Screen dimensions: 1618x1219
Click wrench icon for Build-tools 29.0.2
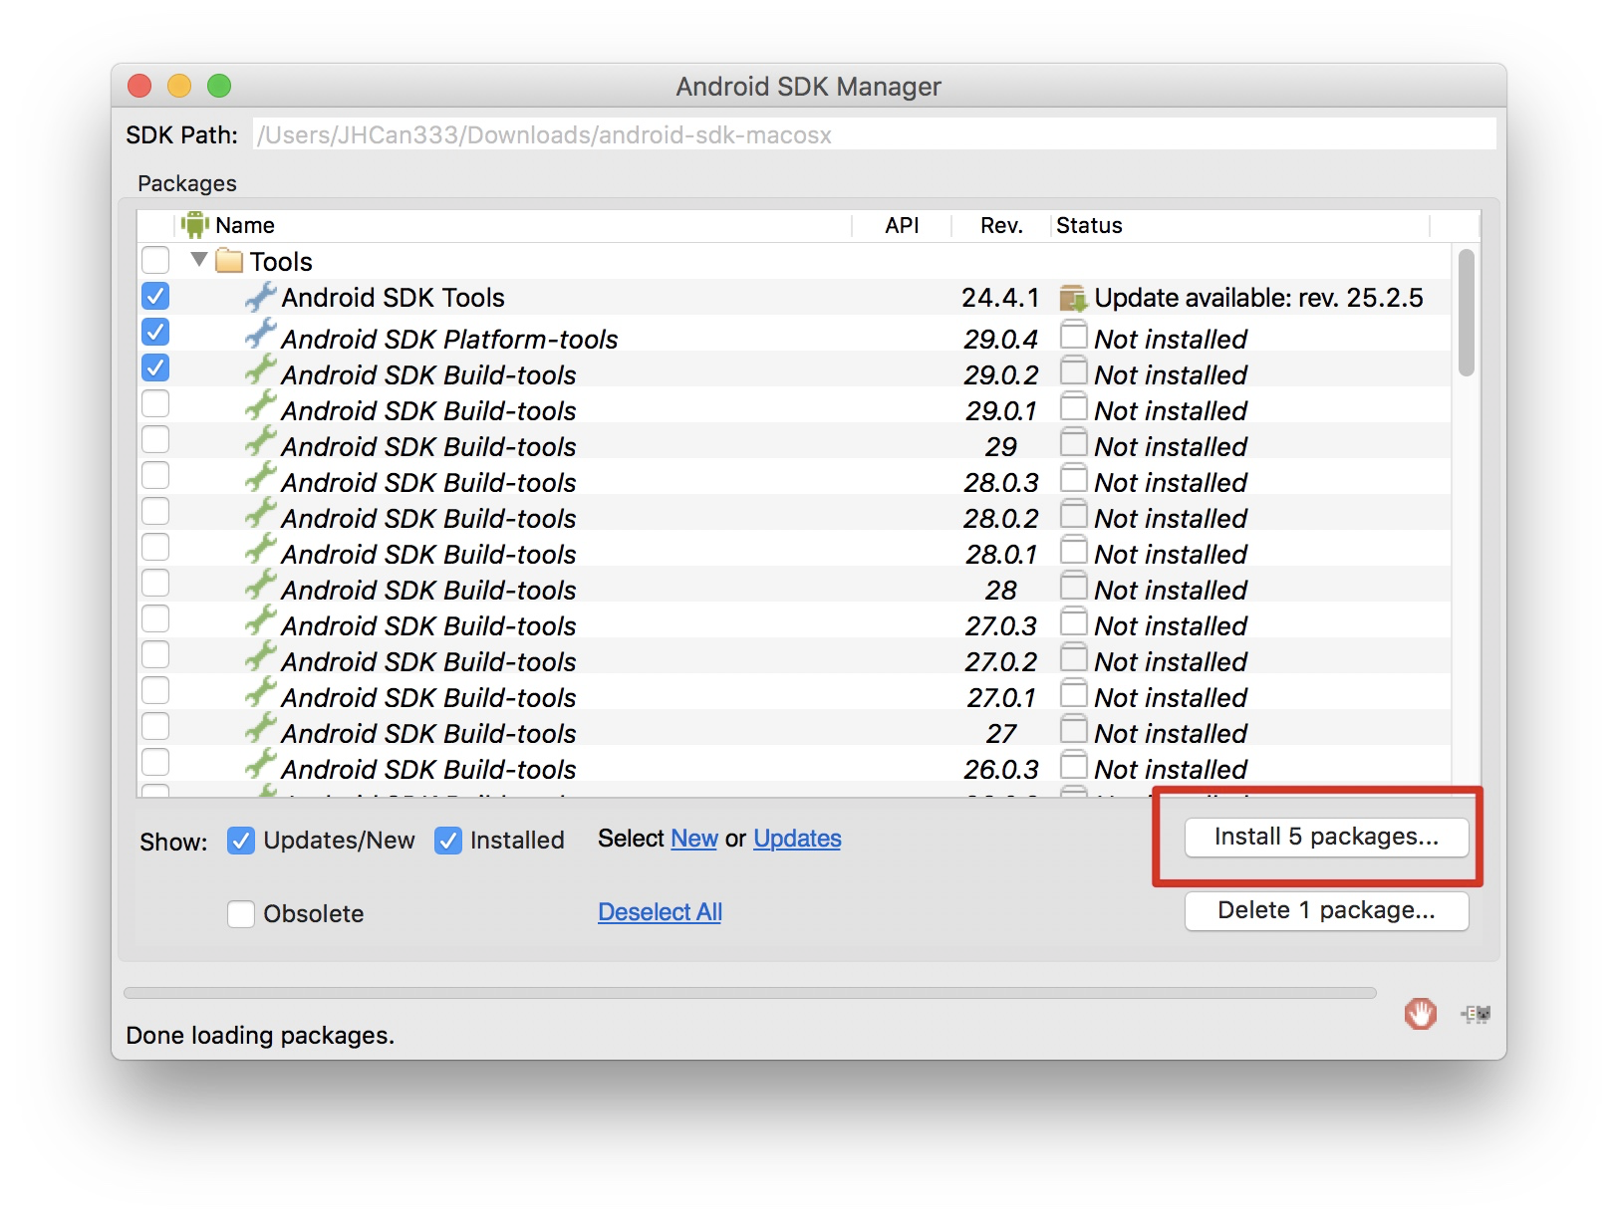[260, 370]
